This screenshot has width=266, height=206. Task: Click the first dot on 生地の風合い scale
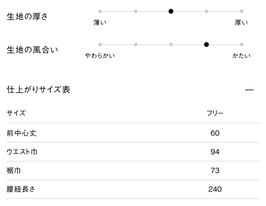100,45
